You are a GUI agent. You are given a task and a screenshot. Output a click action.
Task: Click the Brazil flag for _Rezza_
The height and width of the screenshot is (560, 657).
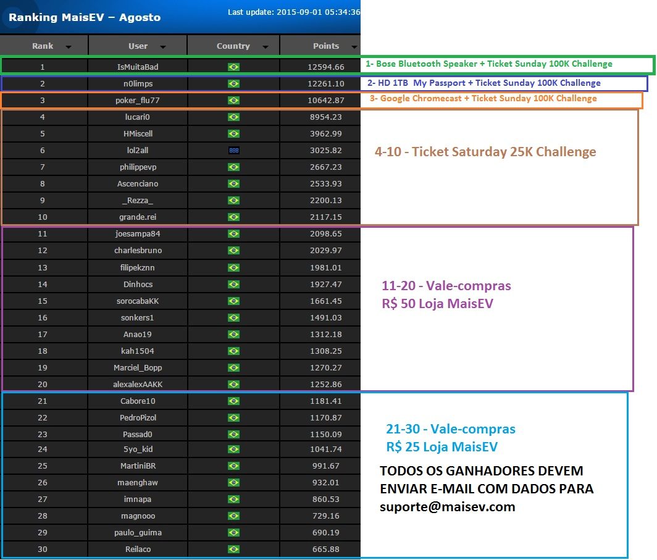point(233,201)
